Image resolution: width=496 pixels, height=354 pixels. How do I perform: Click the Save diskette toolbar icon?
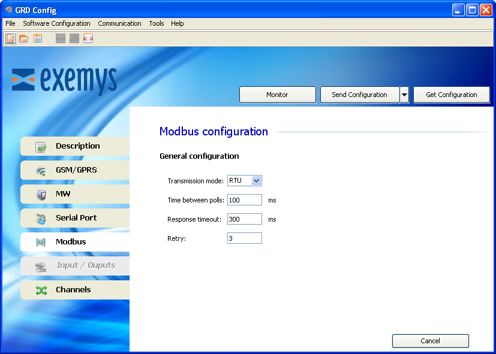(38, 38)
